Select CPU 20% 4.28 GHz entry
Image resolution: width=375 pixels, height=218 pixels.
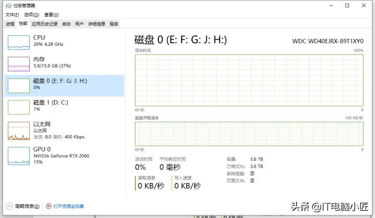point(64,42)
